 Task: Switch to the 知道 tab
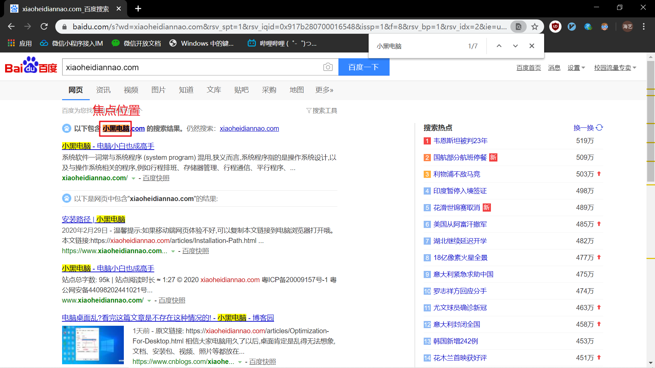coord(186,90)
